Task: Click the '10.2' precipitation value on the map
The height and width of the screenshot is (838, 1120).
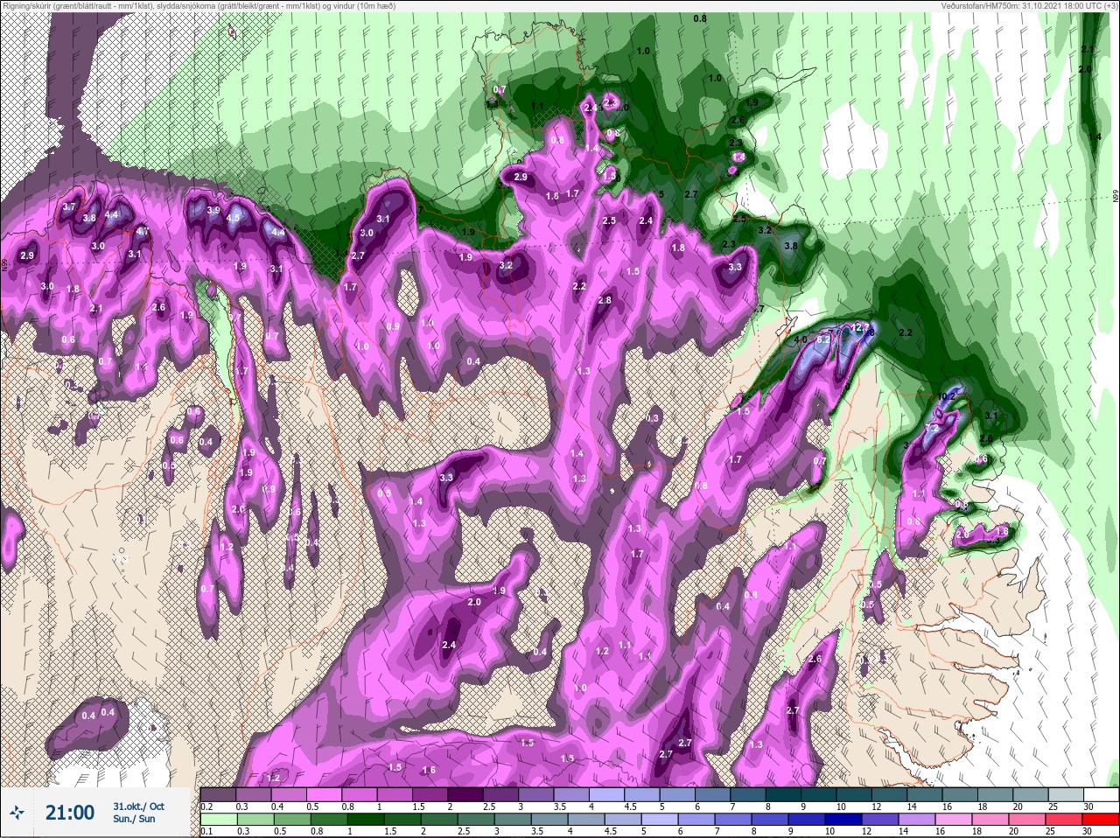Action: [x=947, y=396]
